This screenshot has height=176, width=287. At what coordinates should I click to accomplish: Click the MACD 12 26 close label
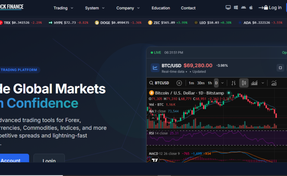tap(164, 154)
